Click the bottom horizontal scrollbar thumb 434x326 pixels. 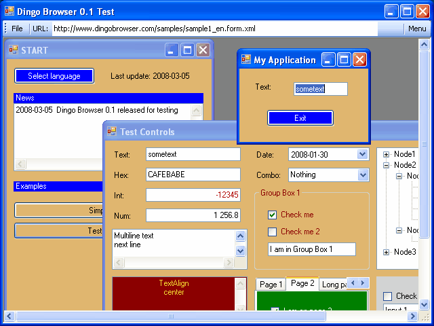tap(171, 316)
